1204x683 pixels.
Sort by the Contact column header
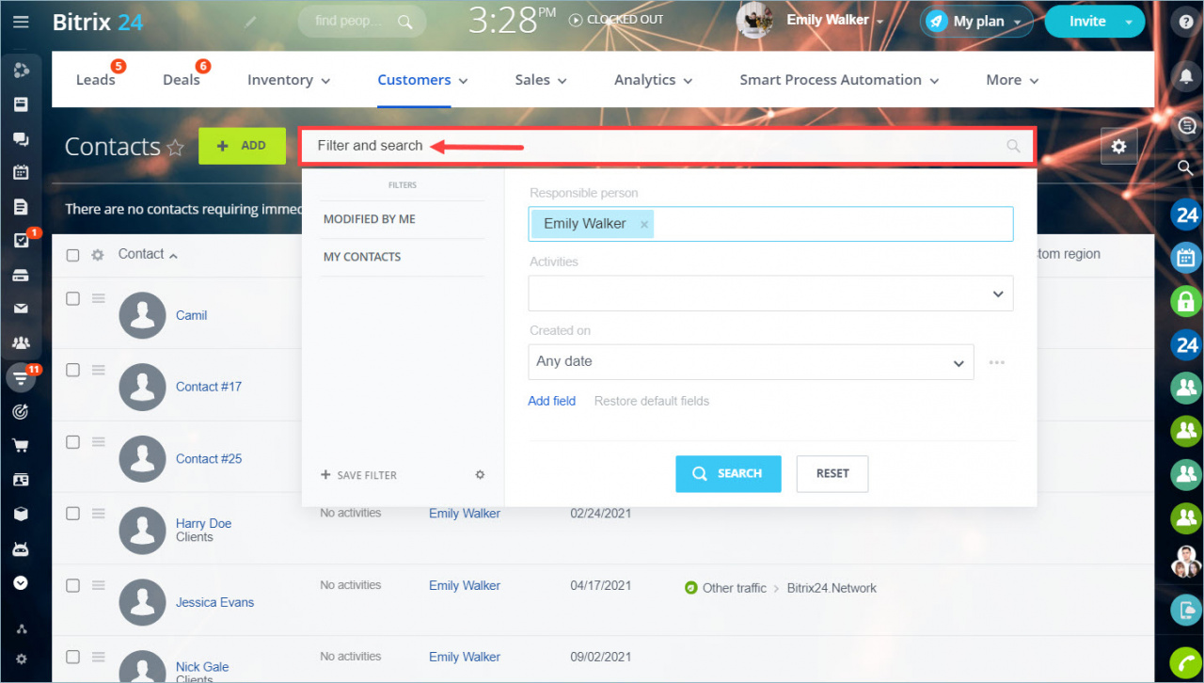tap(148, 254)
